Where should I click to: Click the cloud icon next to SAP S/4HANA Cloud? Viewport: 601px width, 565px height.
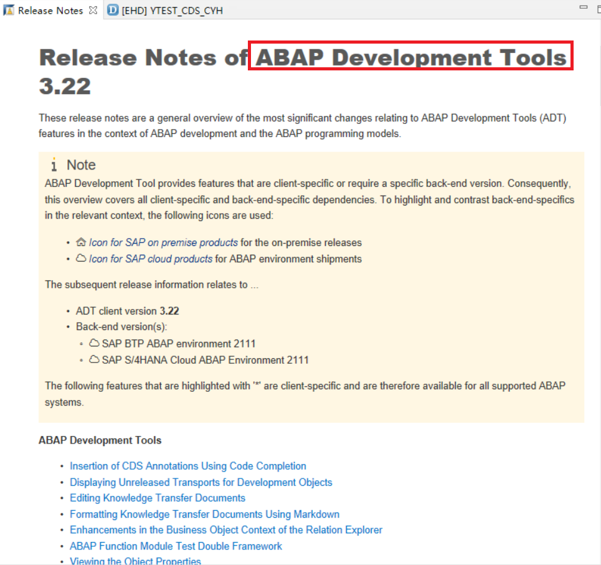[x=94, y=359]
